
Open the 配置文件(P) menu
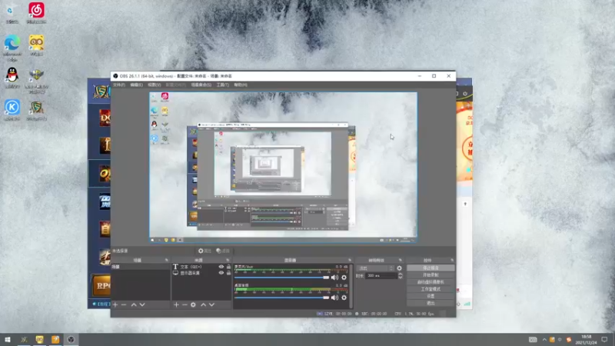coord(176,85)
